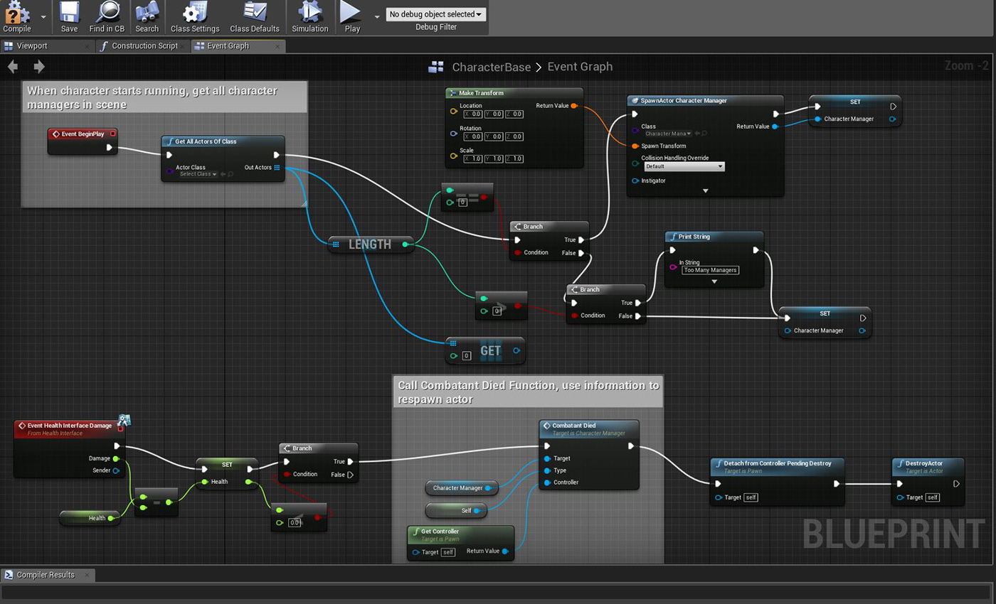This screenshot has width=996, height=604.
Task: Switch to the Construction Script tab
Action: 144,46
